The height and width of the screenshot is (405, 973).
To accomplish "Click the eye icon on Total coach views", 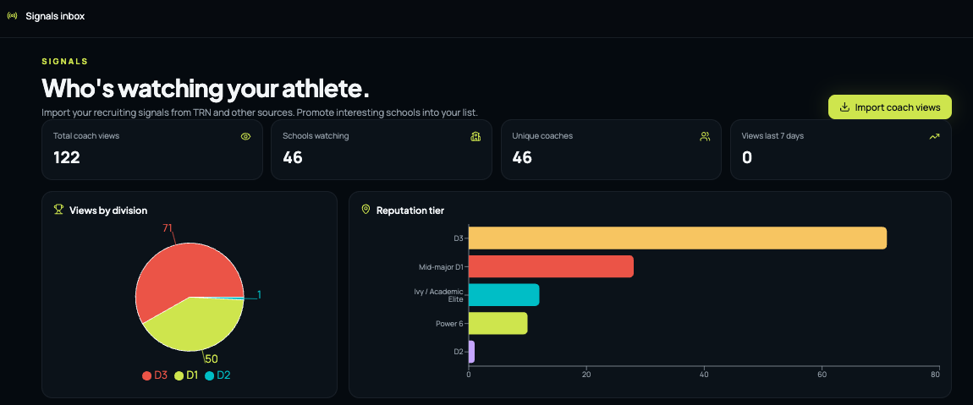I will (x=245, y=136).
